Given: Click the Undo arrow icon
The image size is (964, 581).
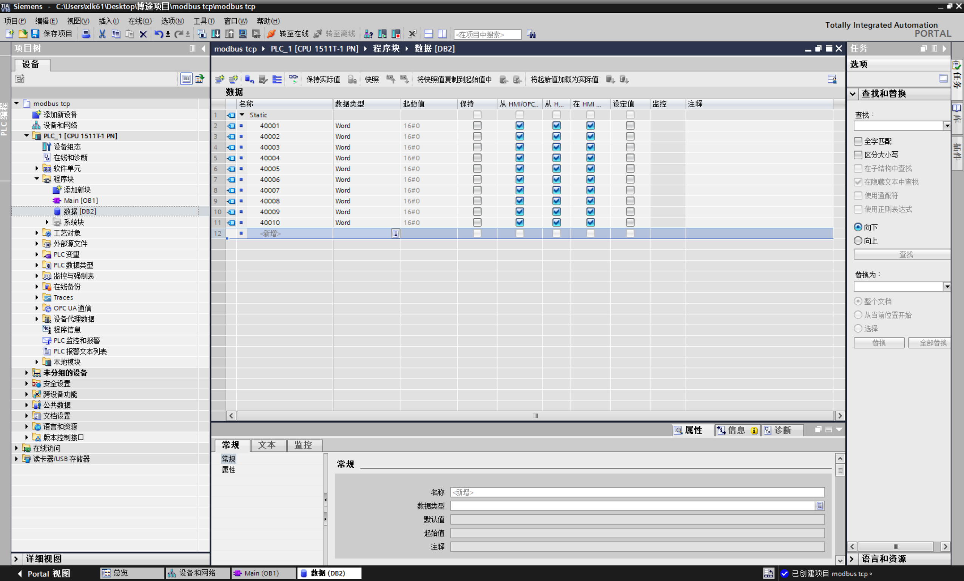Looking at the screenshot, I should pyautogui.click(x=158, y=34).
